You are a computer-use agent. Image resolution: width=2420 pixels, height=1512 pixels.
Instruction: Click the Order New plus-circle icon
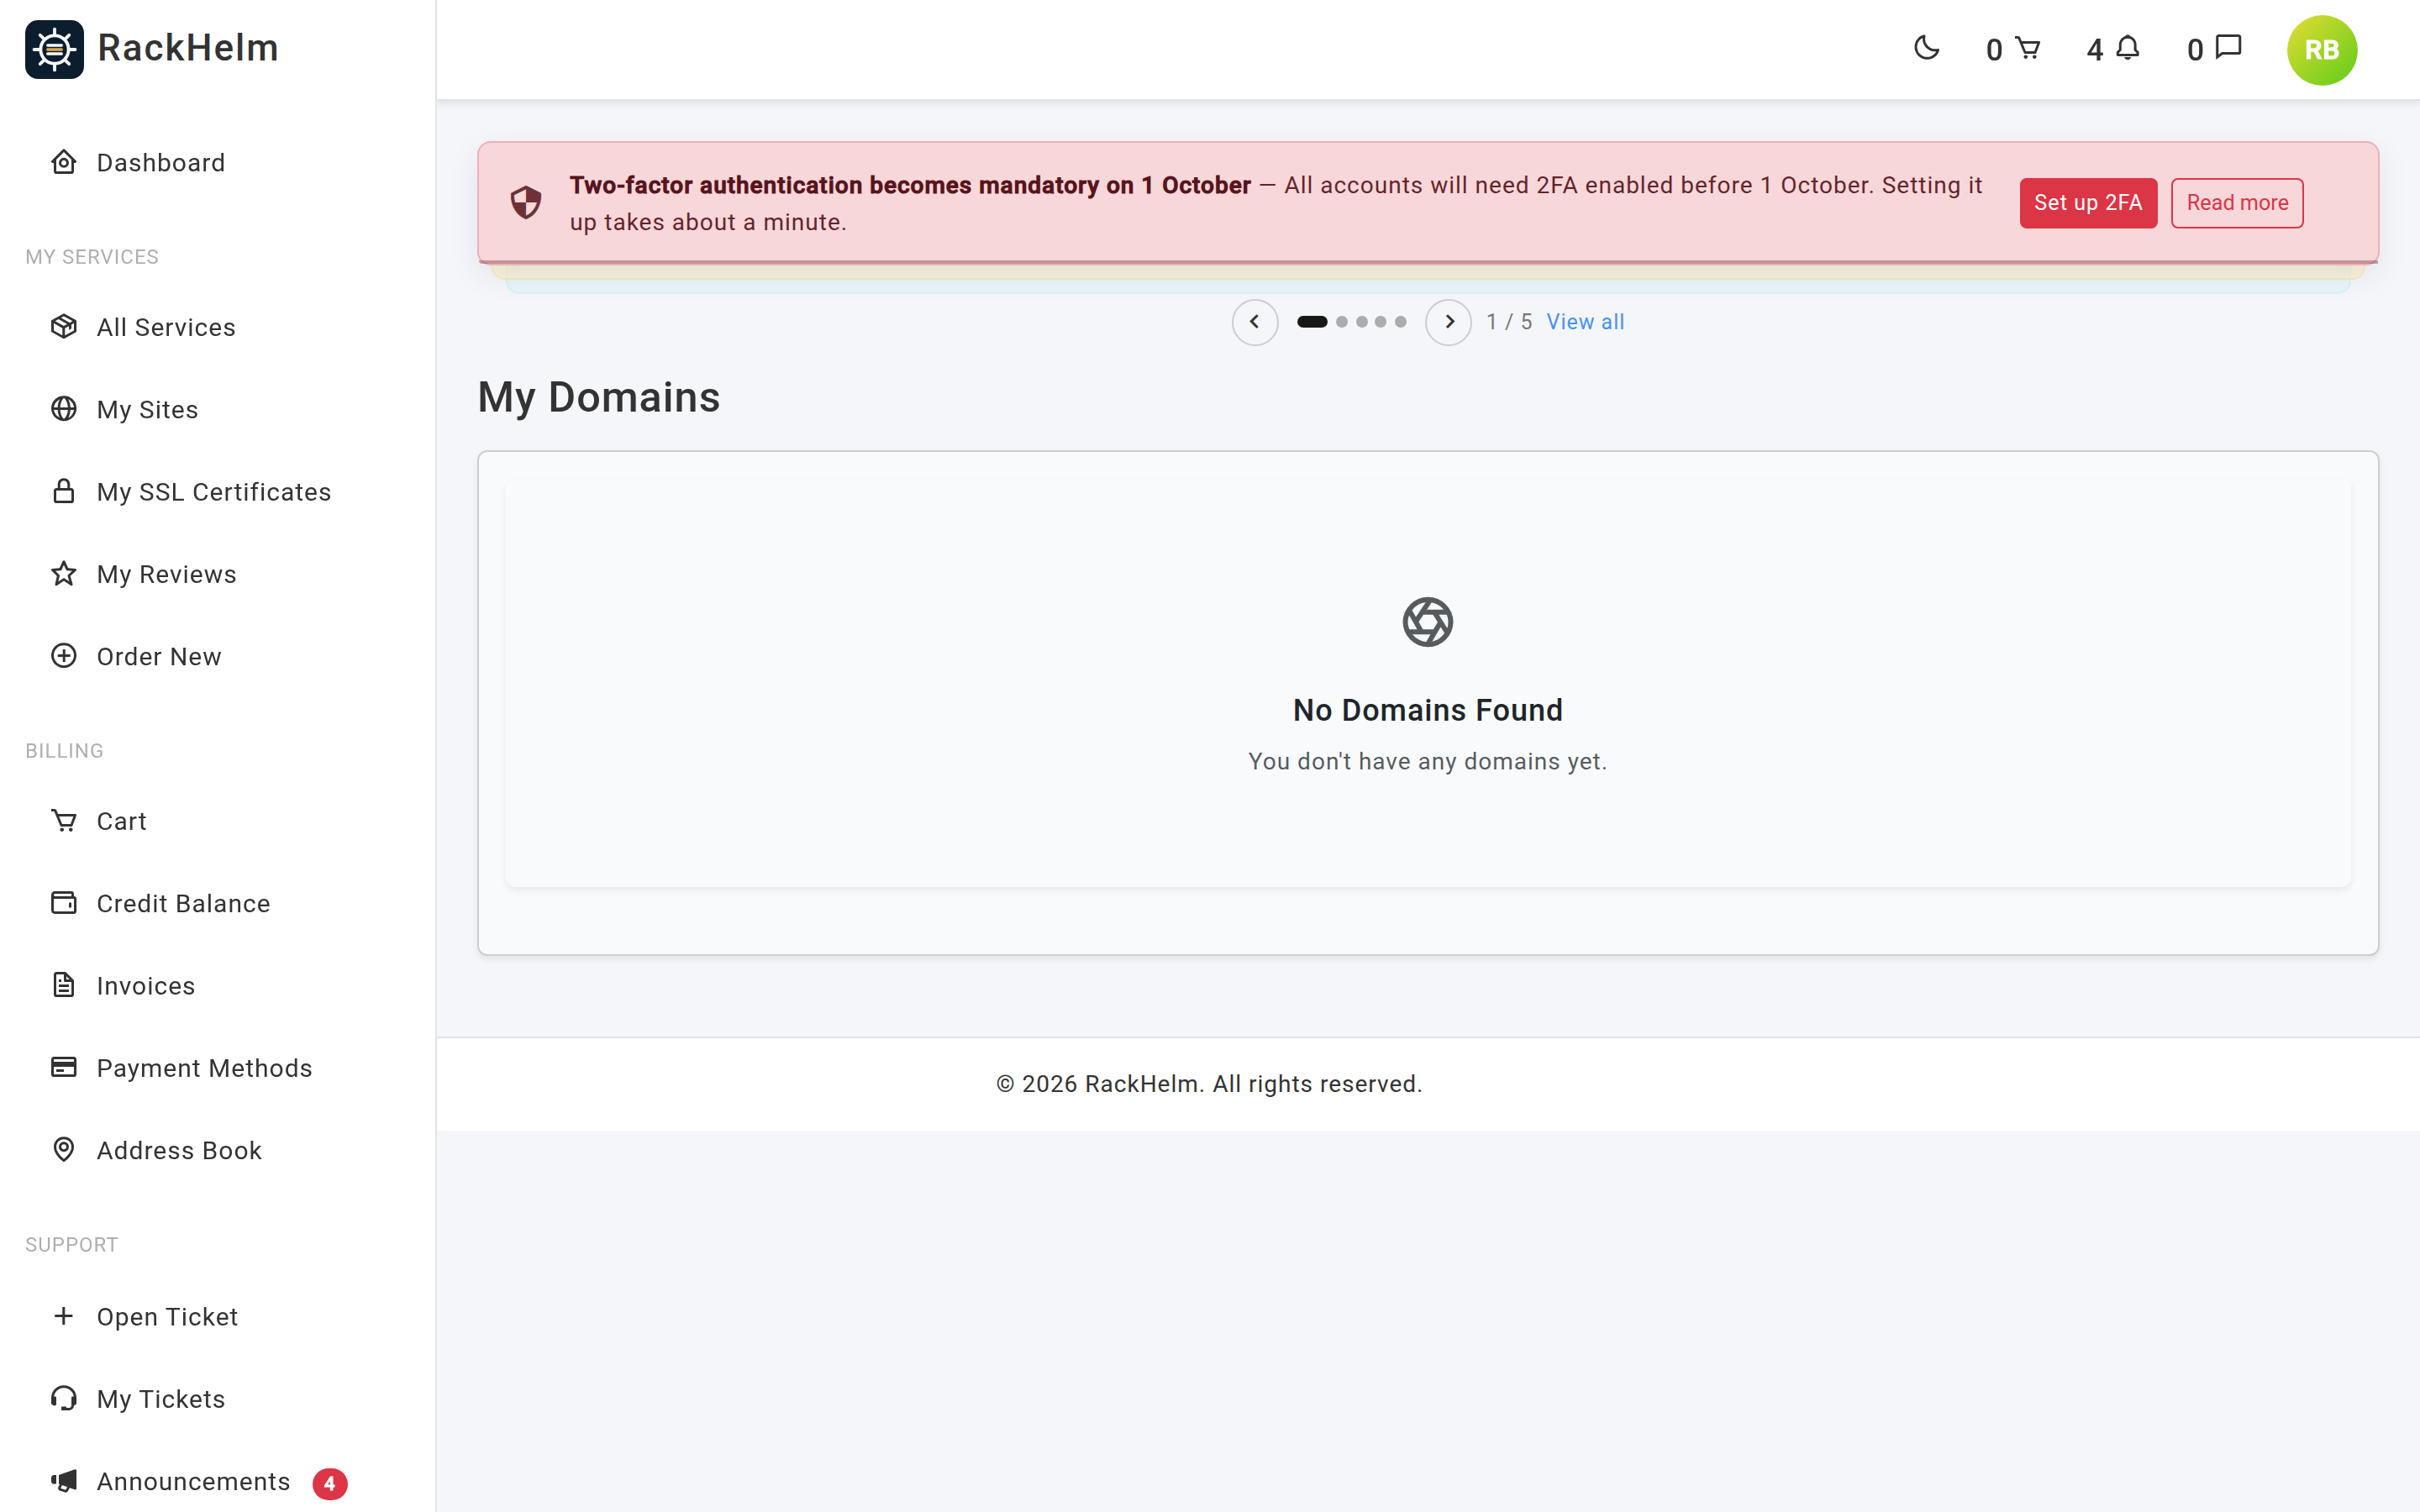click(x=64, y=656)
